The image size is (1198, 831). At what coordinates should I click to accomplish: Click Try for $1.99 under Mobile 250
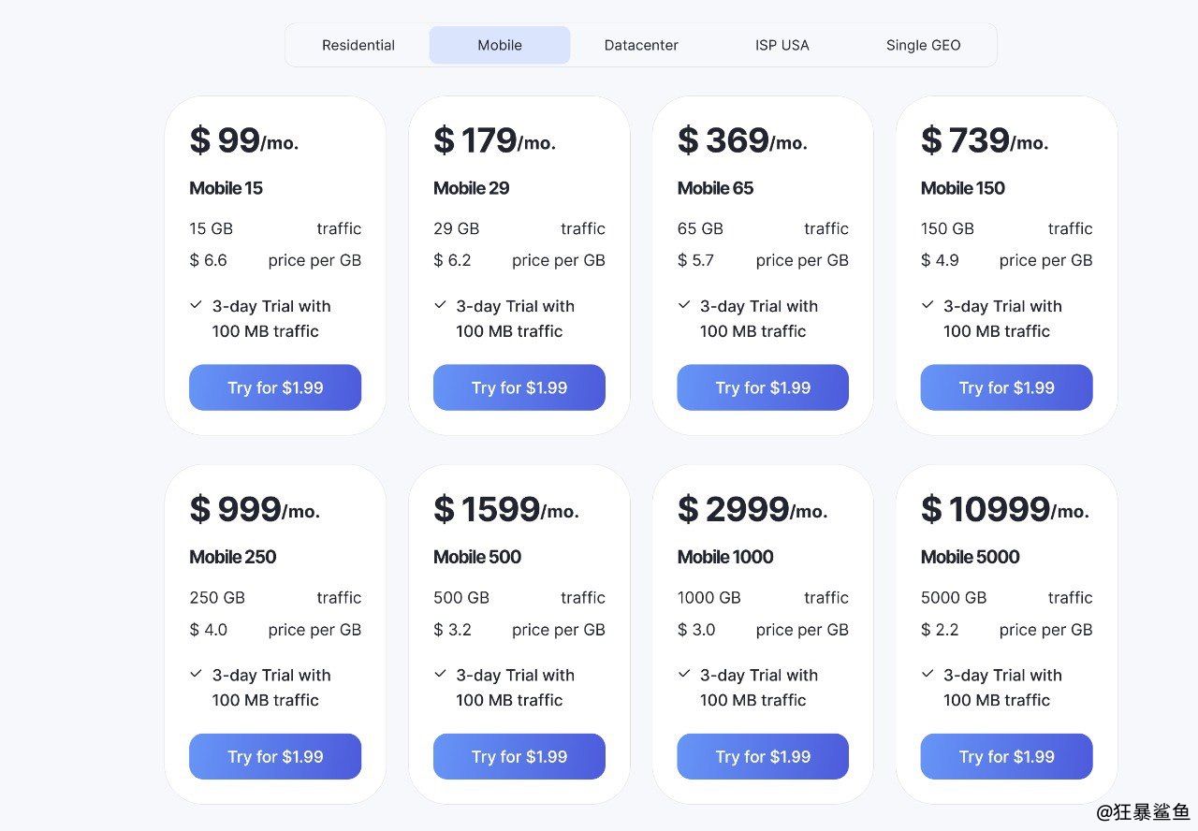pos(275,756)
